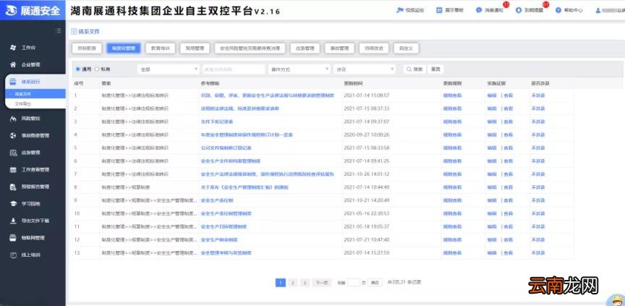Switch to the 制度化管理 tab
The image size is (625, 306).
(x=124, y=48)
